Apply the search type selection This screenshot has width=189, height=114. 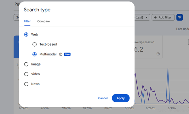tap(121, 98)
